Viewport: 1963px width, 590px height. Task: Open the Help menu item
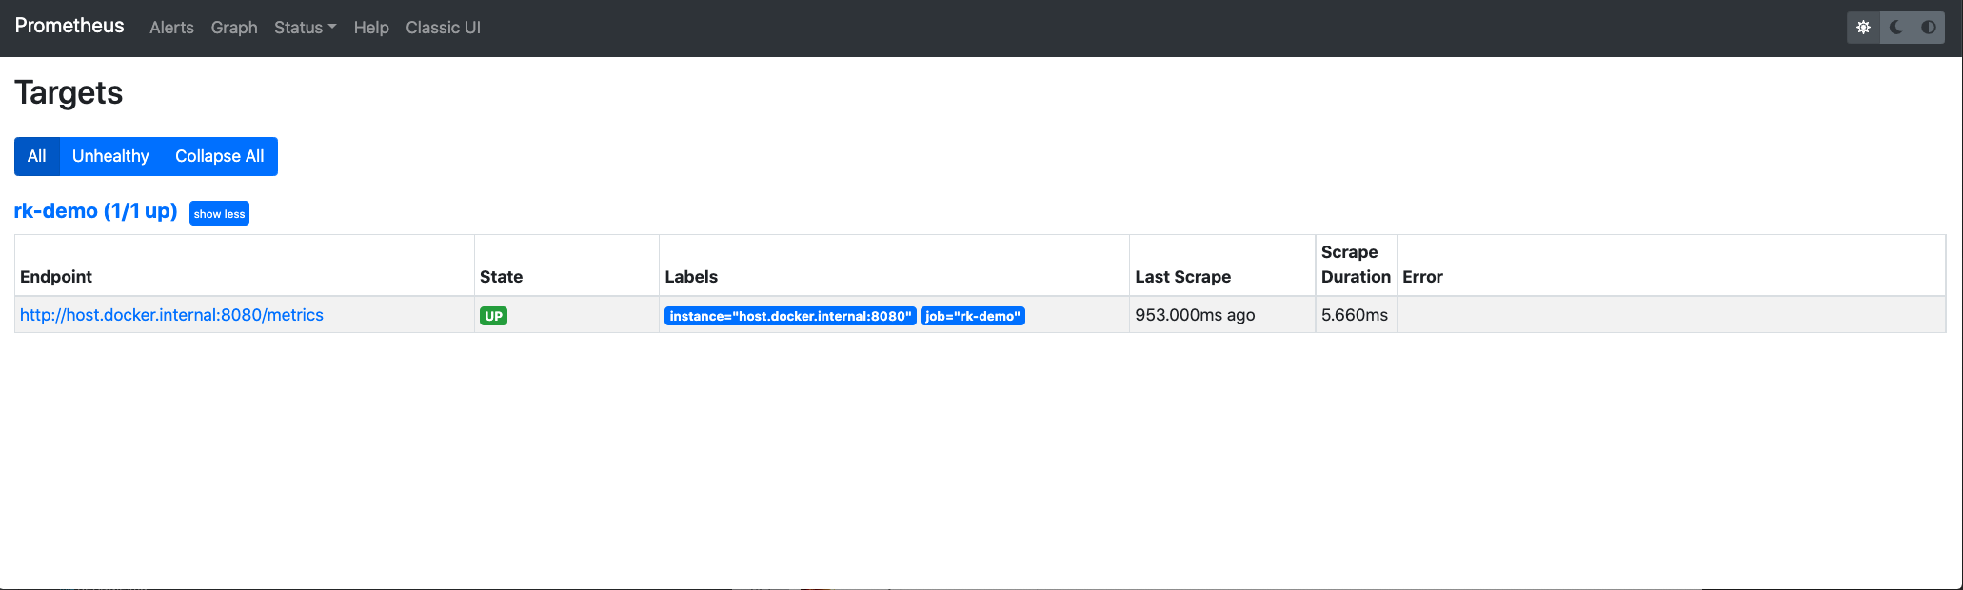coord(371,28)
